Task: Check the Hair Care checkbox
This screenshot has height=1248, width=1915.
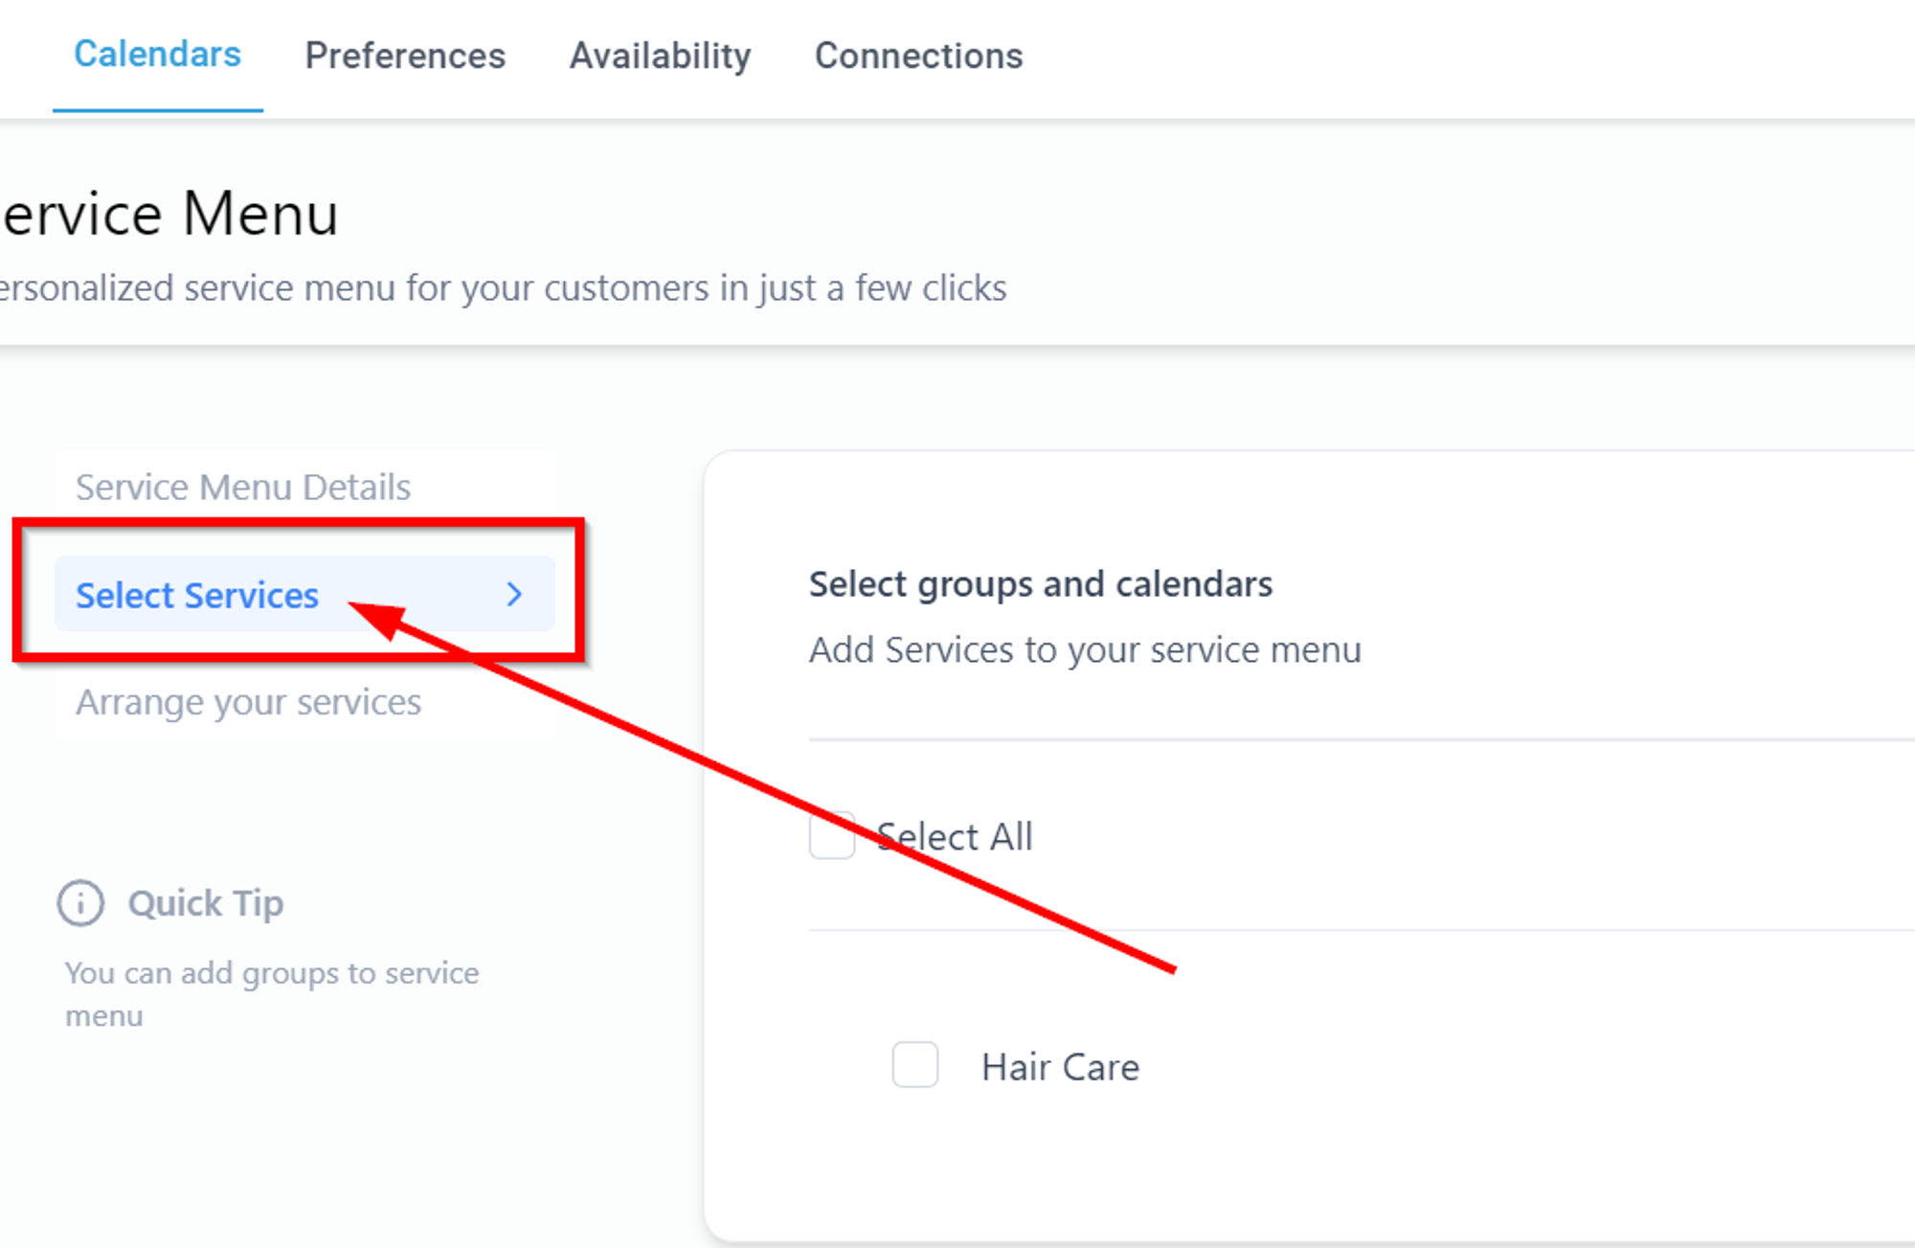Action: point(915,1065)
